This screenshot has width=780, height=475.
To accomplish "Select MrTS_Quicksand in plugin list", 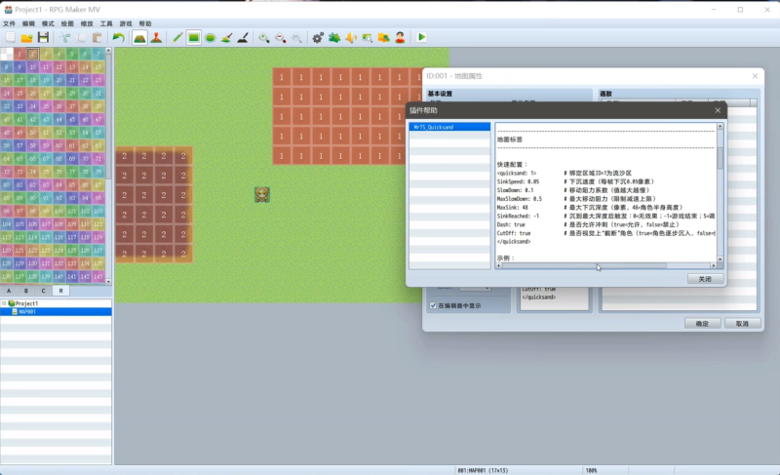I will (x=449, y=127).
